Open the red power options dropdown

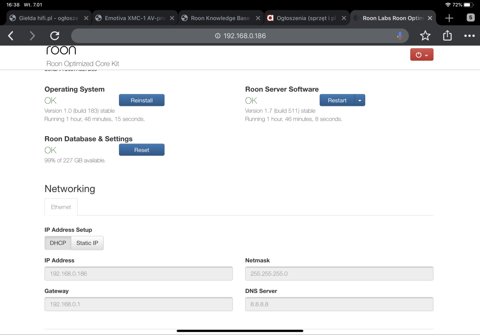(422, 54)
